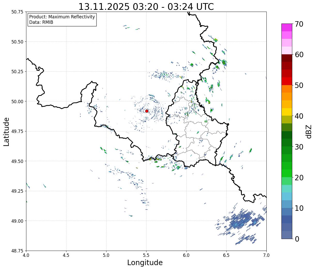Screen dimensions: 315x269
Task: Click the 7.0 longitude tick label
Action: [x=266, y=256]
